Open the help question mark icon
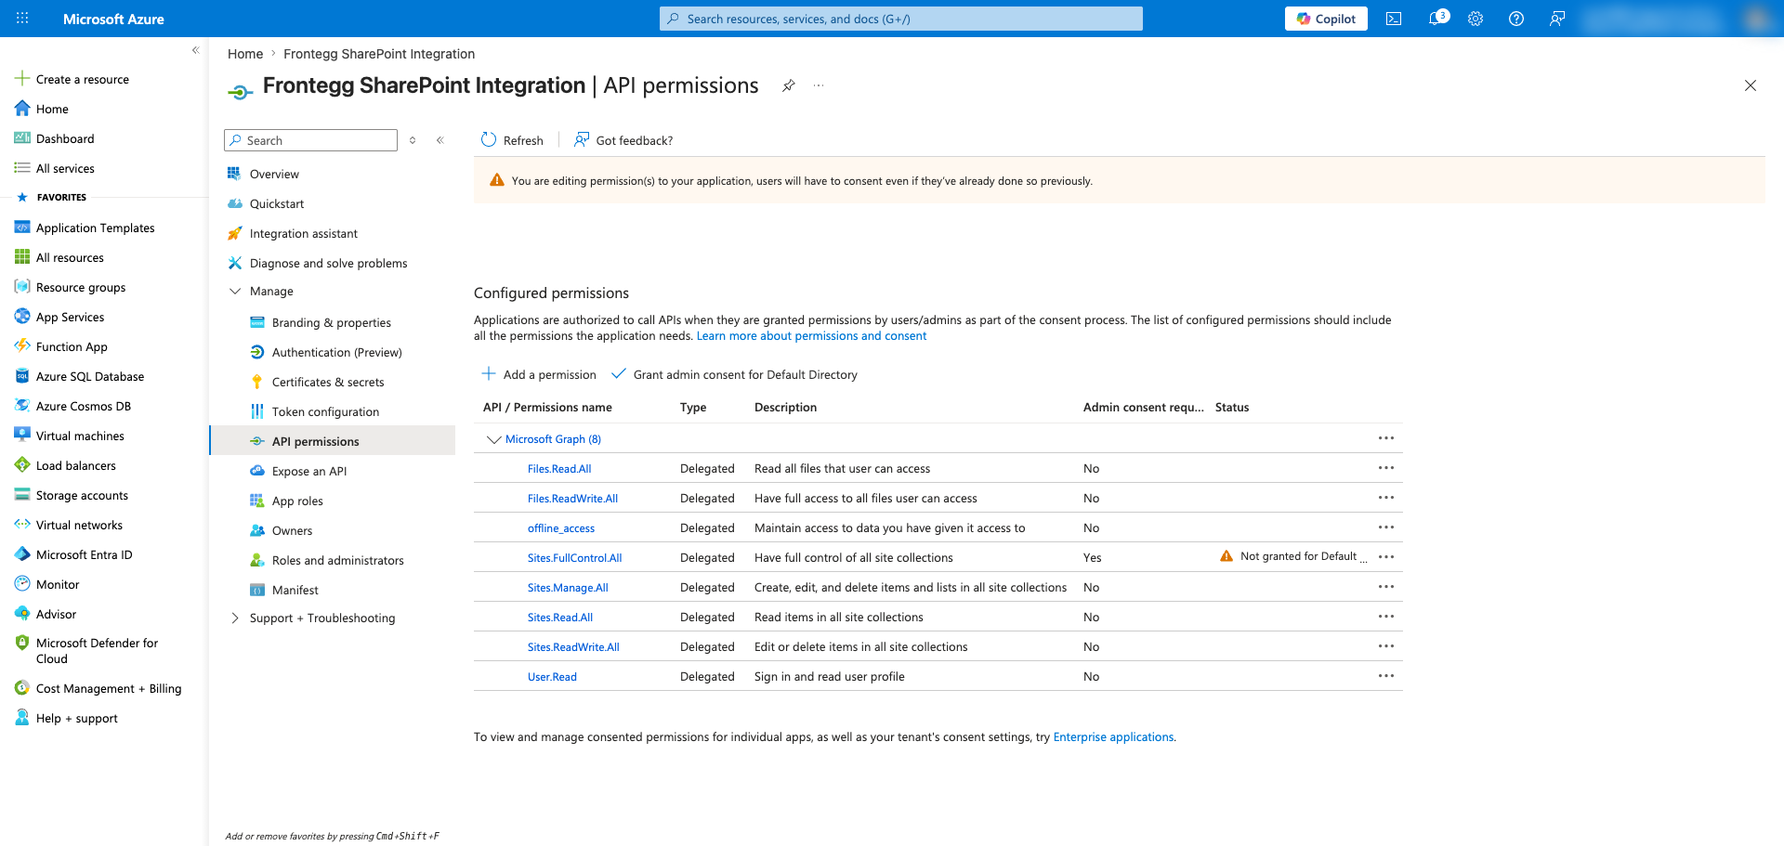Image resolution: width=1784 pixels, height=846 pixels. click(x=1516, y=19)
